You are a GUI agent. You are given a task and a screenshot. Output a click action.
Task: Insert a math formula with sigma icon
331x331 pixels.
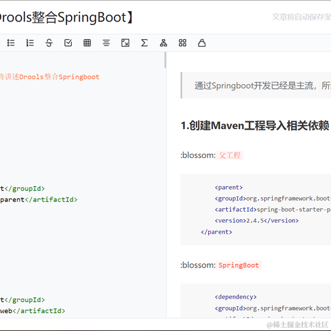(144, 43)
